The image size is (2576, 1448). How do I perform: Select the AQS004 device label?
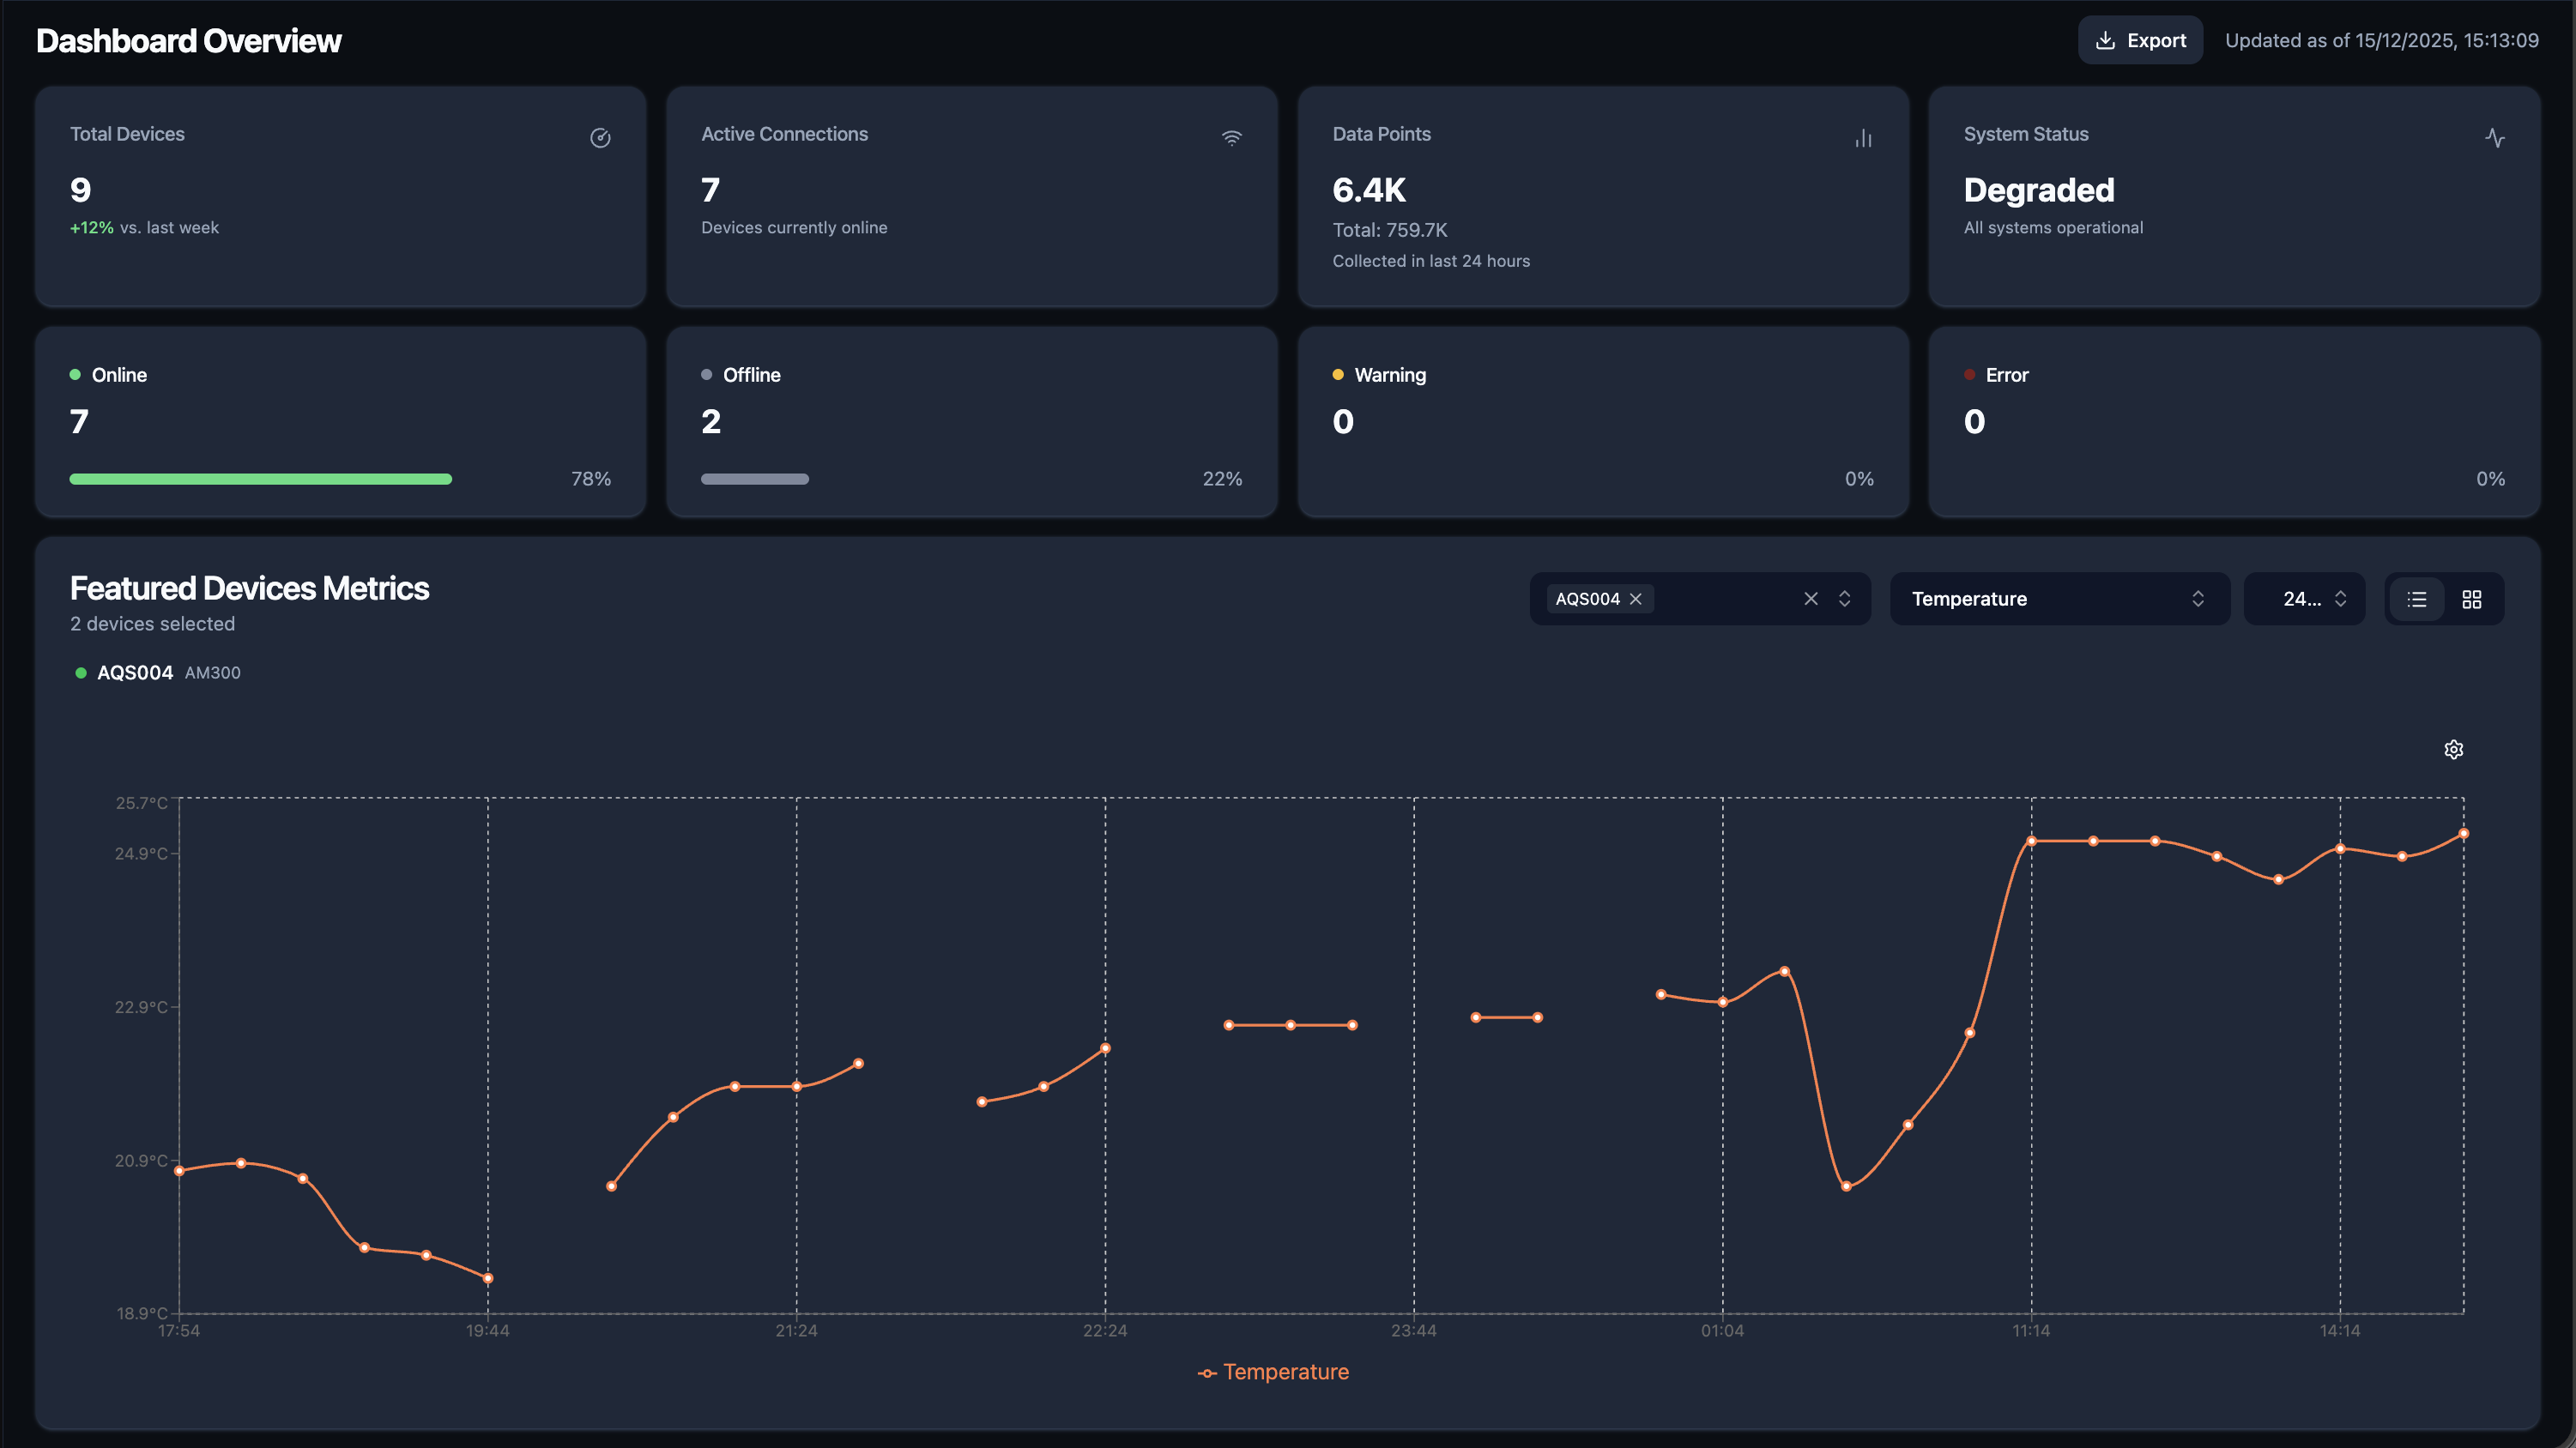(134, 672)
